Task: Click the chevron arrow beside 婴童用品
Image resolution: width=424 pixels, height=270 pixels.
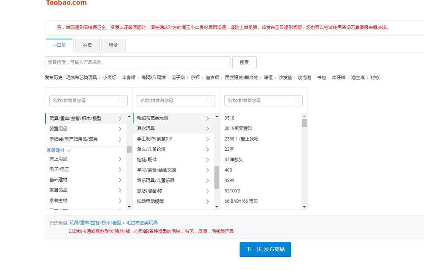Action: pyautogui.click(x=120, y=129)
